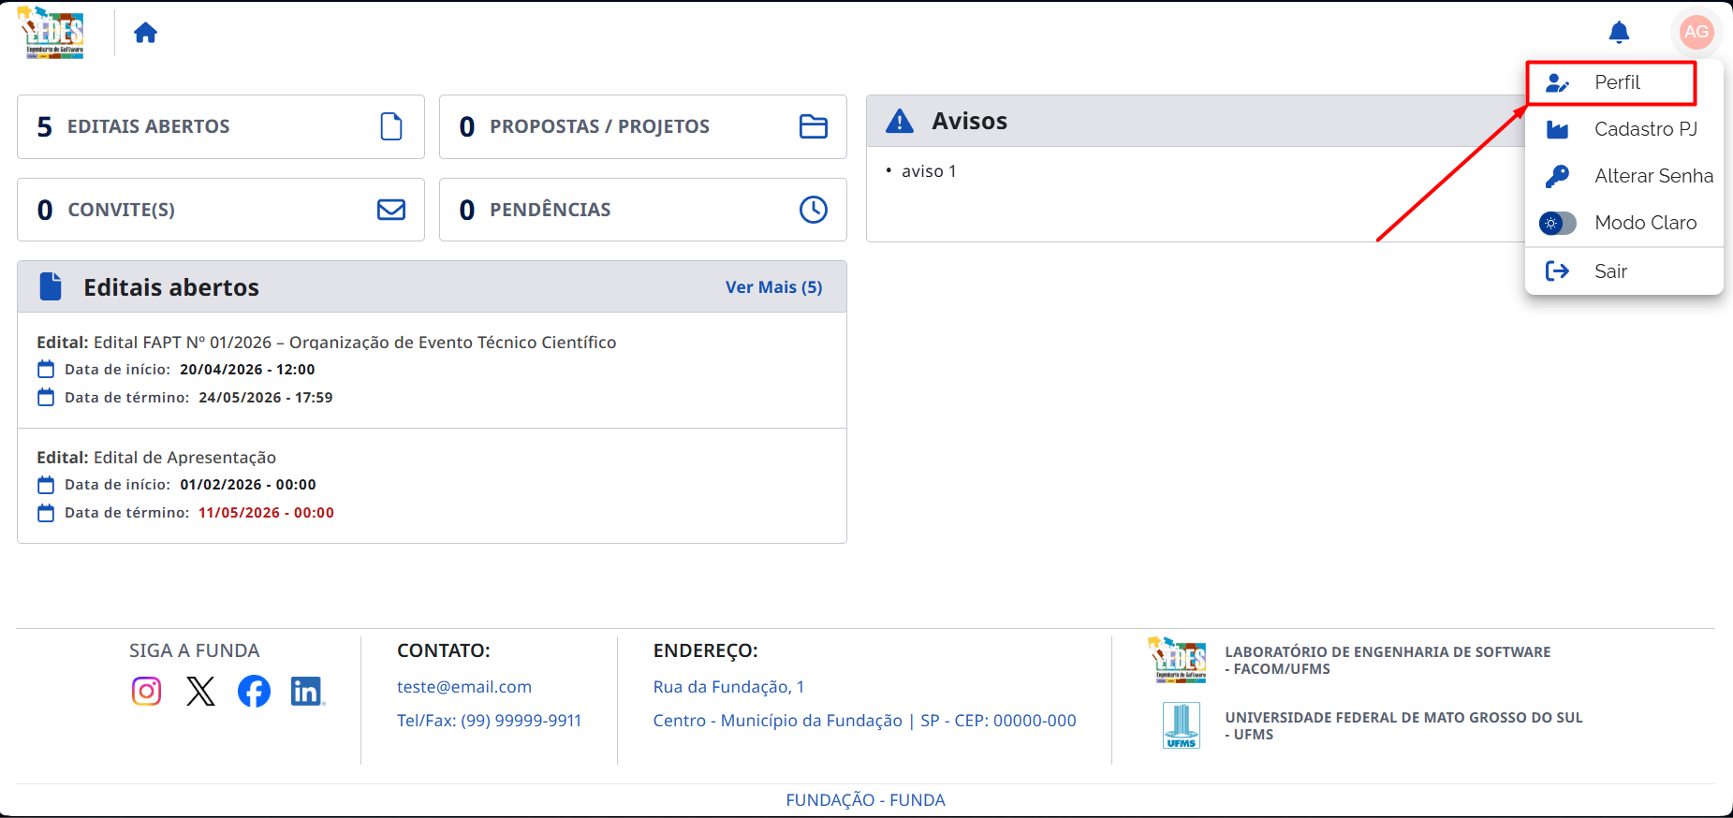
Task: Go to the home page icon
Action: coord(145,33)
